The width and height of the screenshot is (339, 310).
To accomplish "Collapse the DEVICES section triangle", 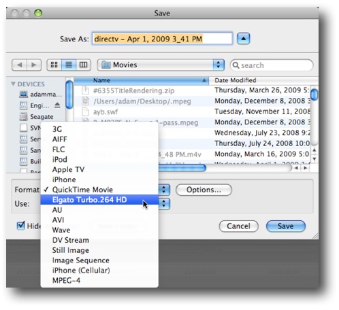I will (13, 84).
